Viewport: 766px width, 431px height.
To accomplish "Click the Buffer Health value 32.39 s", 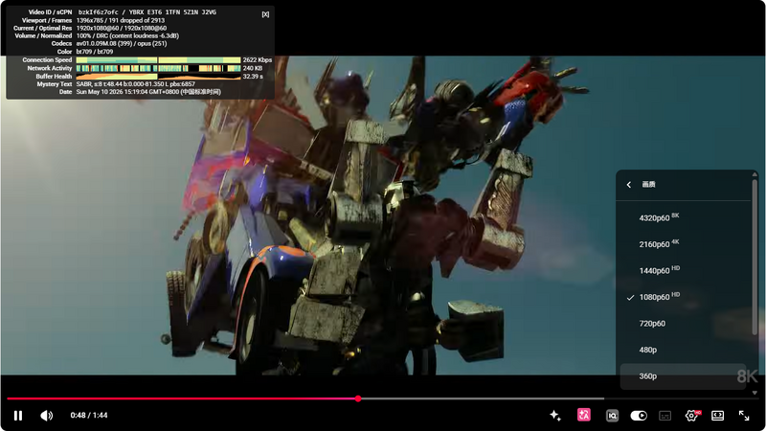I will click(x=253, y=77).
